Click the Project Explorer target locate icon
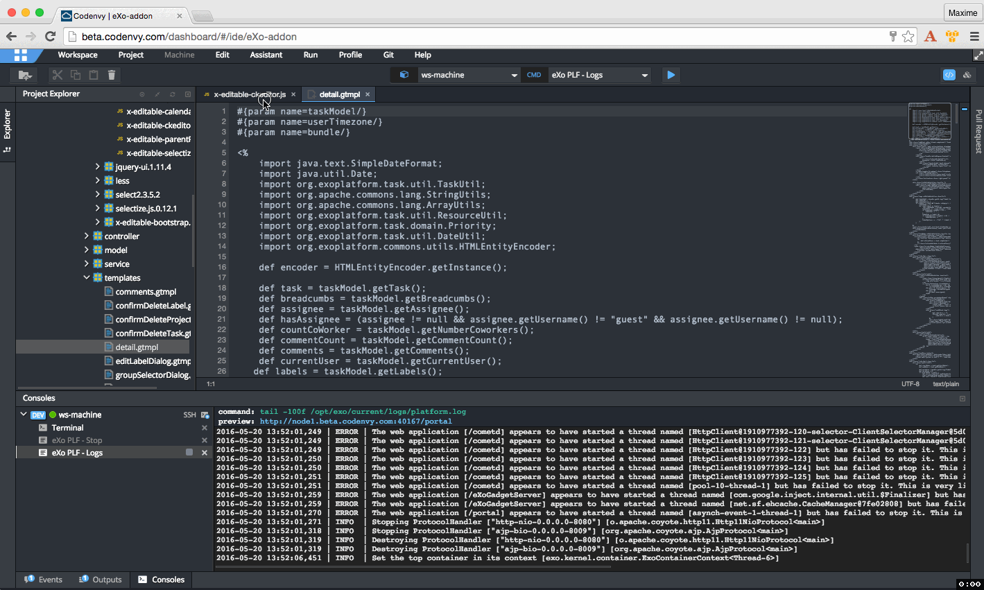This screenshot has height=590, width=984. 142,94
